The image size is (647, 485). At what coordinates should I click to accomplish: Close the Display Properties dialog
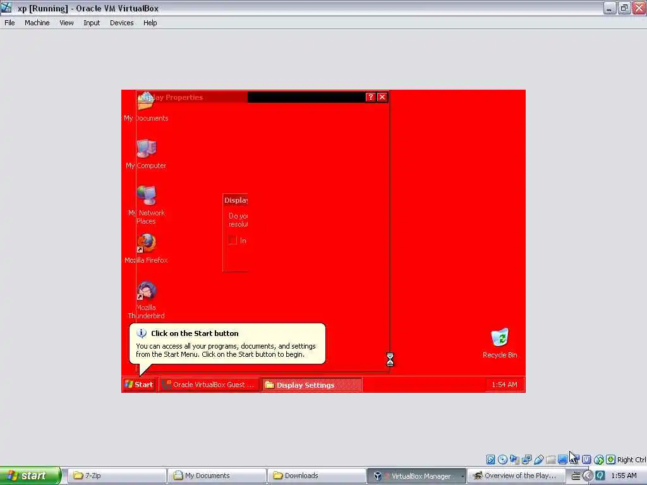click(382, 97)
